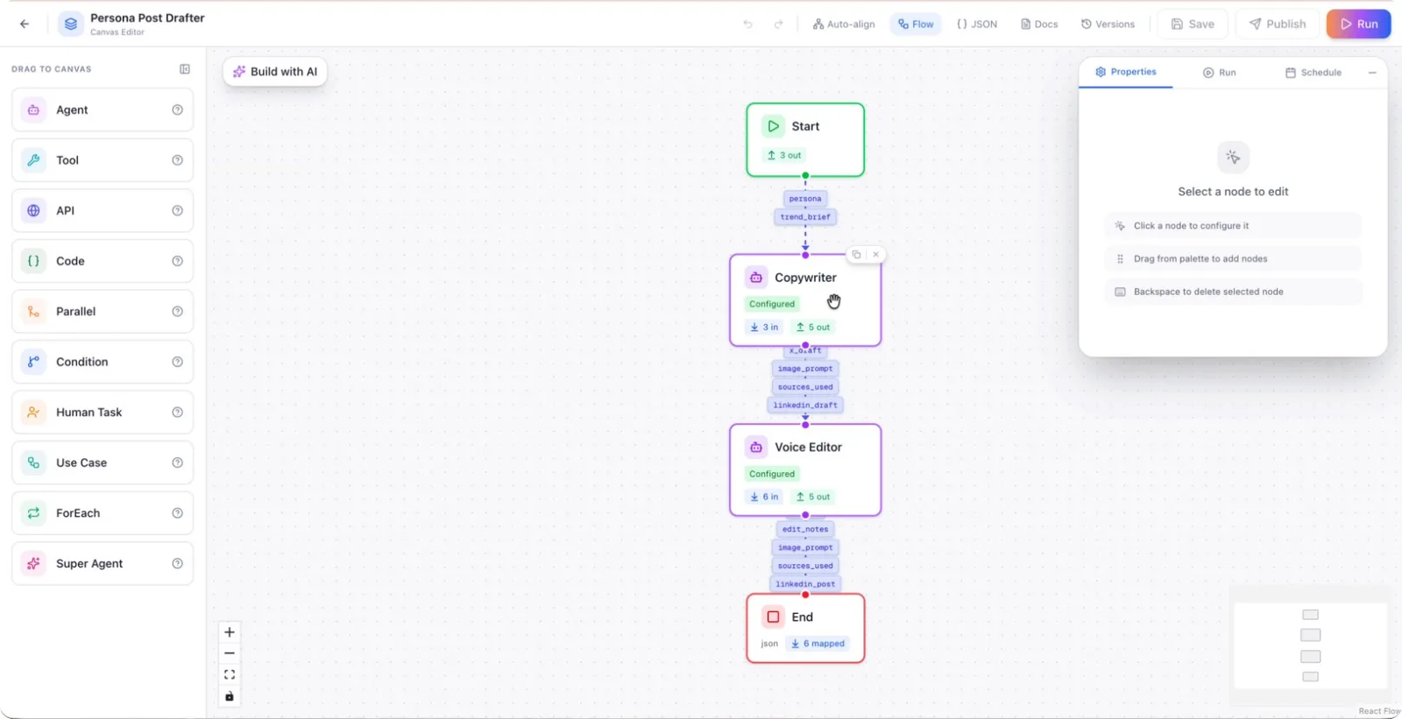
Task: Auto-align the flow nodes
Action: tap(844, 25)
